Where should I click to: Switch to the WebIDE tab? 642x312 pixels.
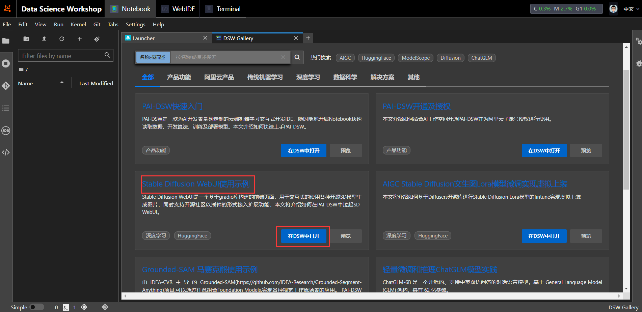click(x=178, y=9)
